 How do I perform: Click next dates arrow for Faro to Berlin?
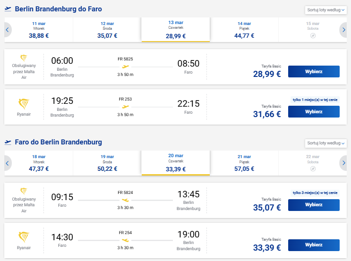point(343,163)
